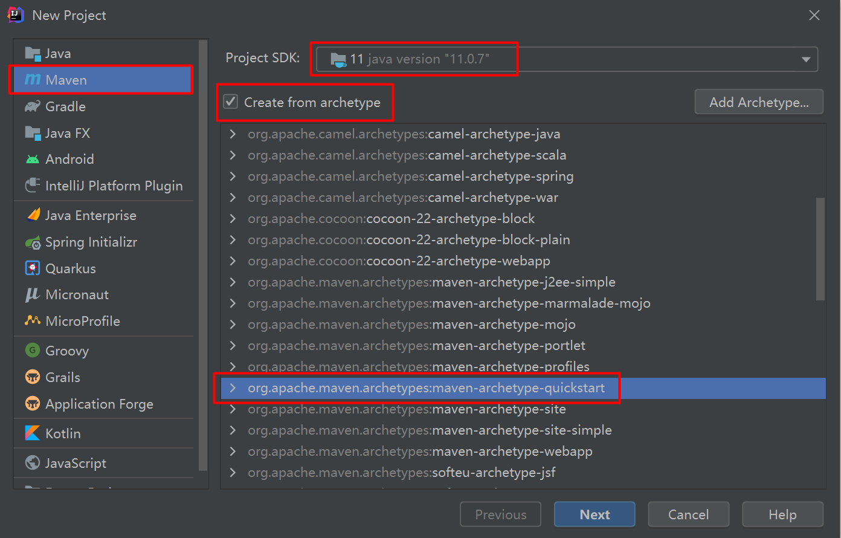Click the Kotlin K icon
Screen dimensions: 841x538
tap(33, 433)
